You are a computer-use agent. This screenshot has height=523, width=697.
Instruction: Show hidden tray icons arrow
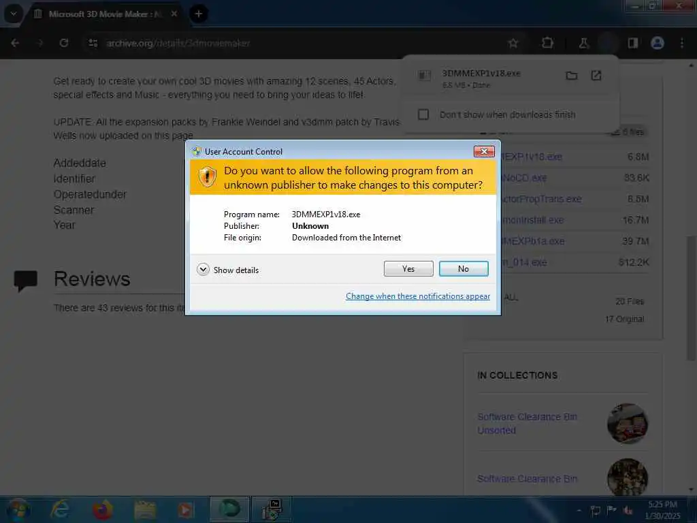[x=579, y=510]
